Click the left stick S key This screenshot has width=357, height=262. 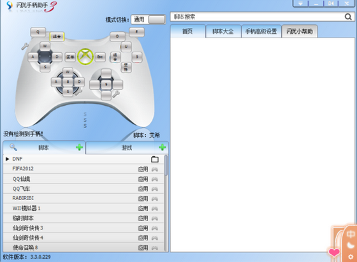pos(45,67)
